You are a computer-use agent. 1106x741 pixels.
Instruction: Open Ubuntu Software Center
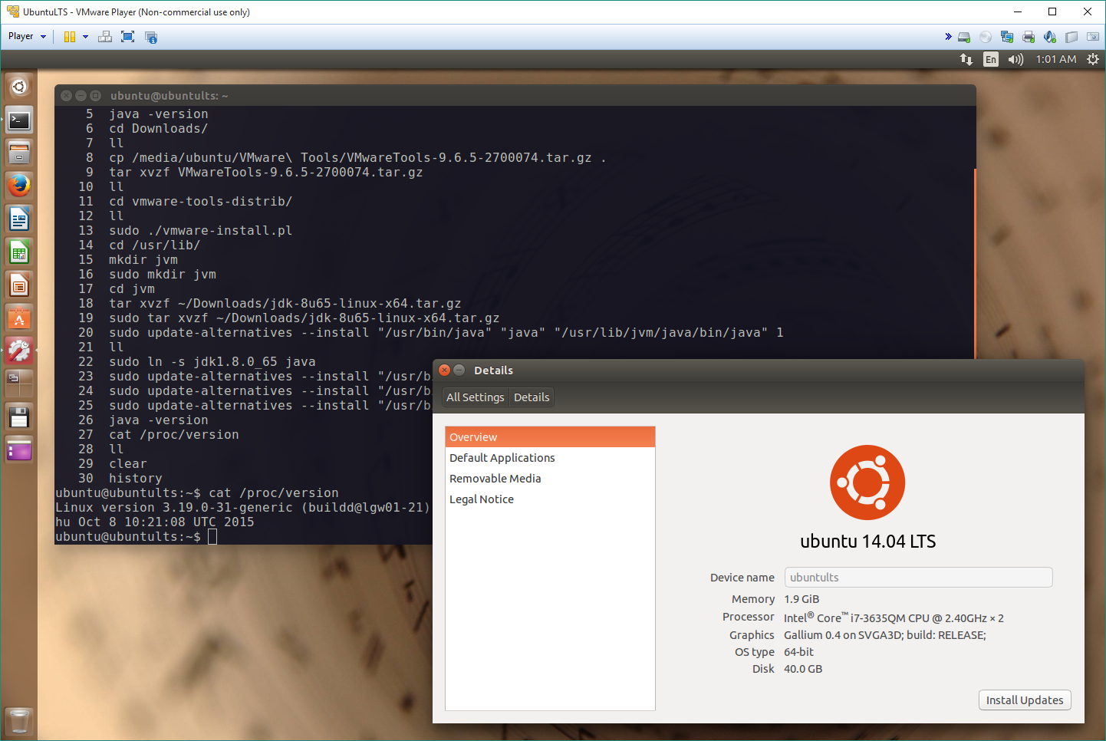point(19,318)
